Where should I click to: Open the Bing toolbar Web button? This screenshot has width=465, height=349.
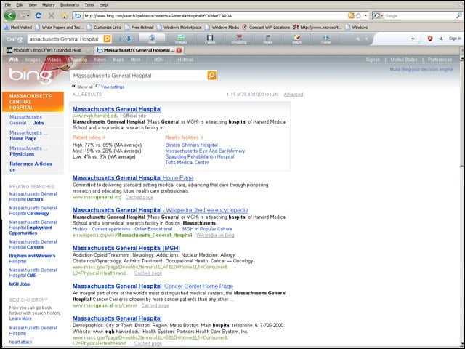[x=152, y=39]
